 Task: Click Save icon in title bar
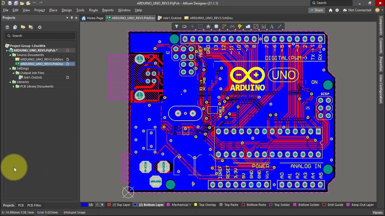pos(10,3)
